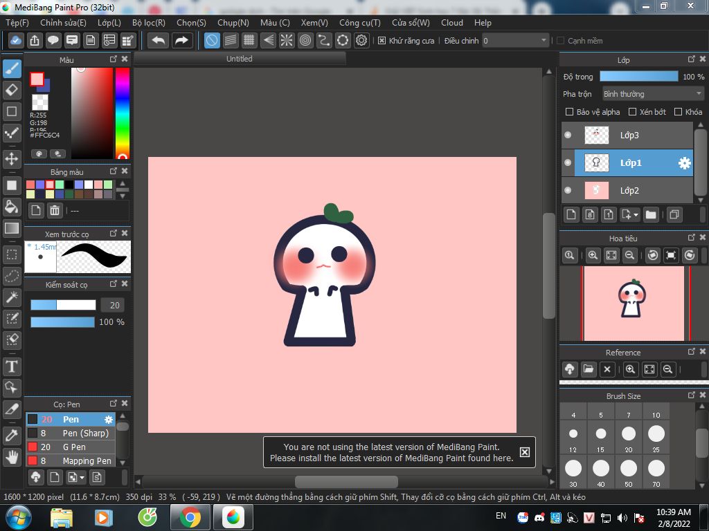Select the Text tool
Image resolution: width=709 pixels, height=531 pixels.
point(12,366)
